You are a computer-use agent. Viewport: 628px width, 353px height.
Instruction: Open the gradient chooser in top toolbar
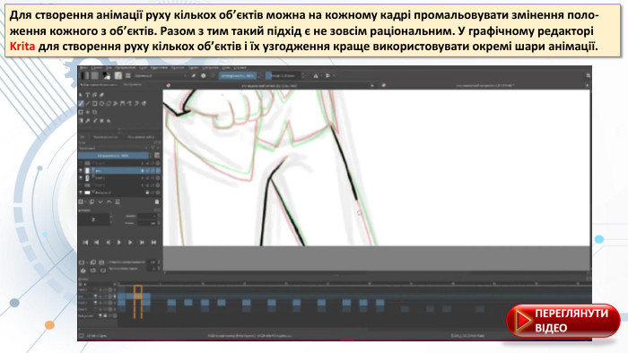coord(84,75)
